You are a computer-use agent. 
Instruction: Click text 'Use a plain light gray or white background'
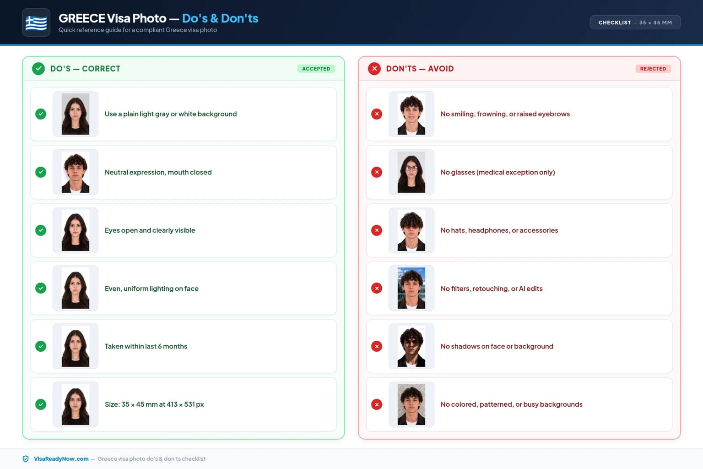pos(171,114)
